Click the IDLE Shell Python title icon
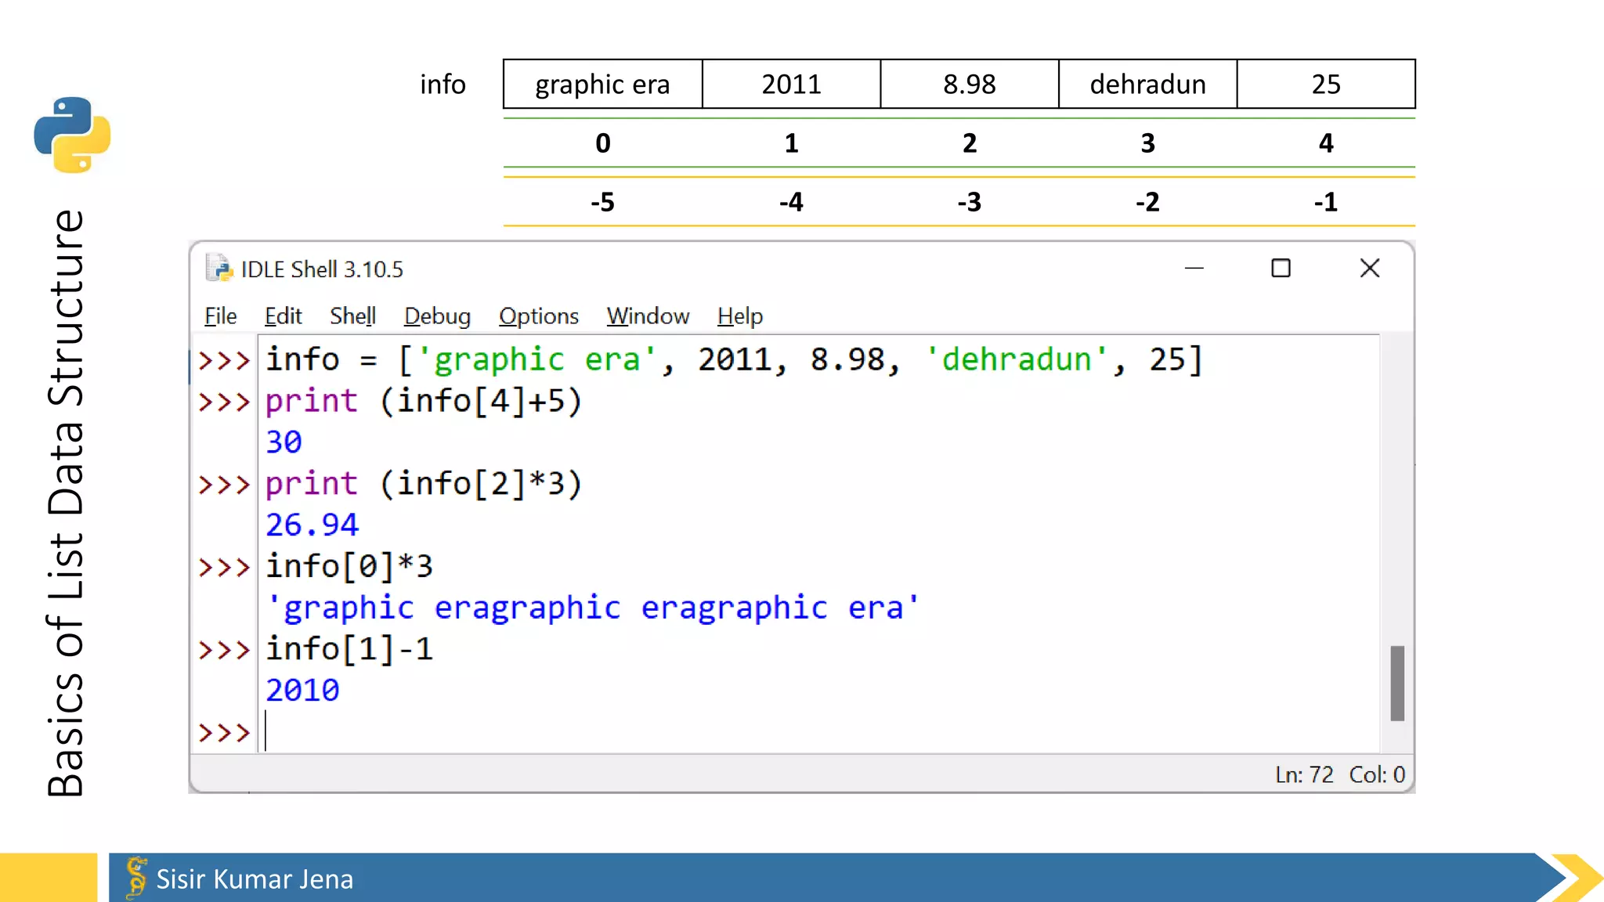 [219, 269]
